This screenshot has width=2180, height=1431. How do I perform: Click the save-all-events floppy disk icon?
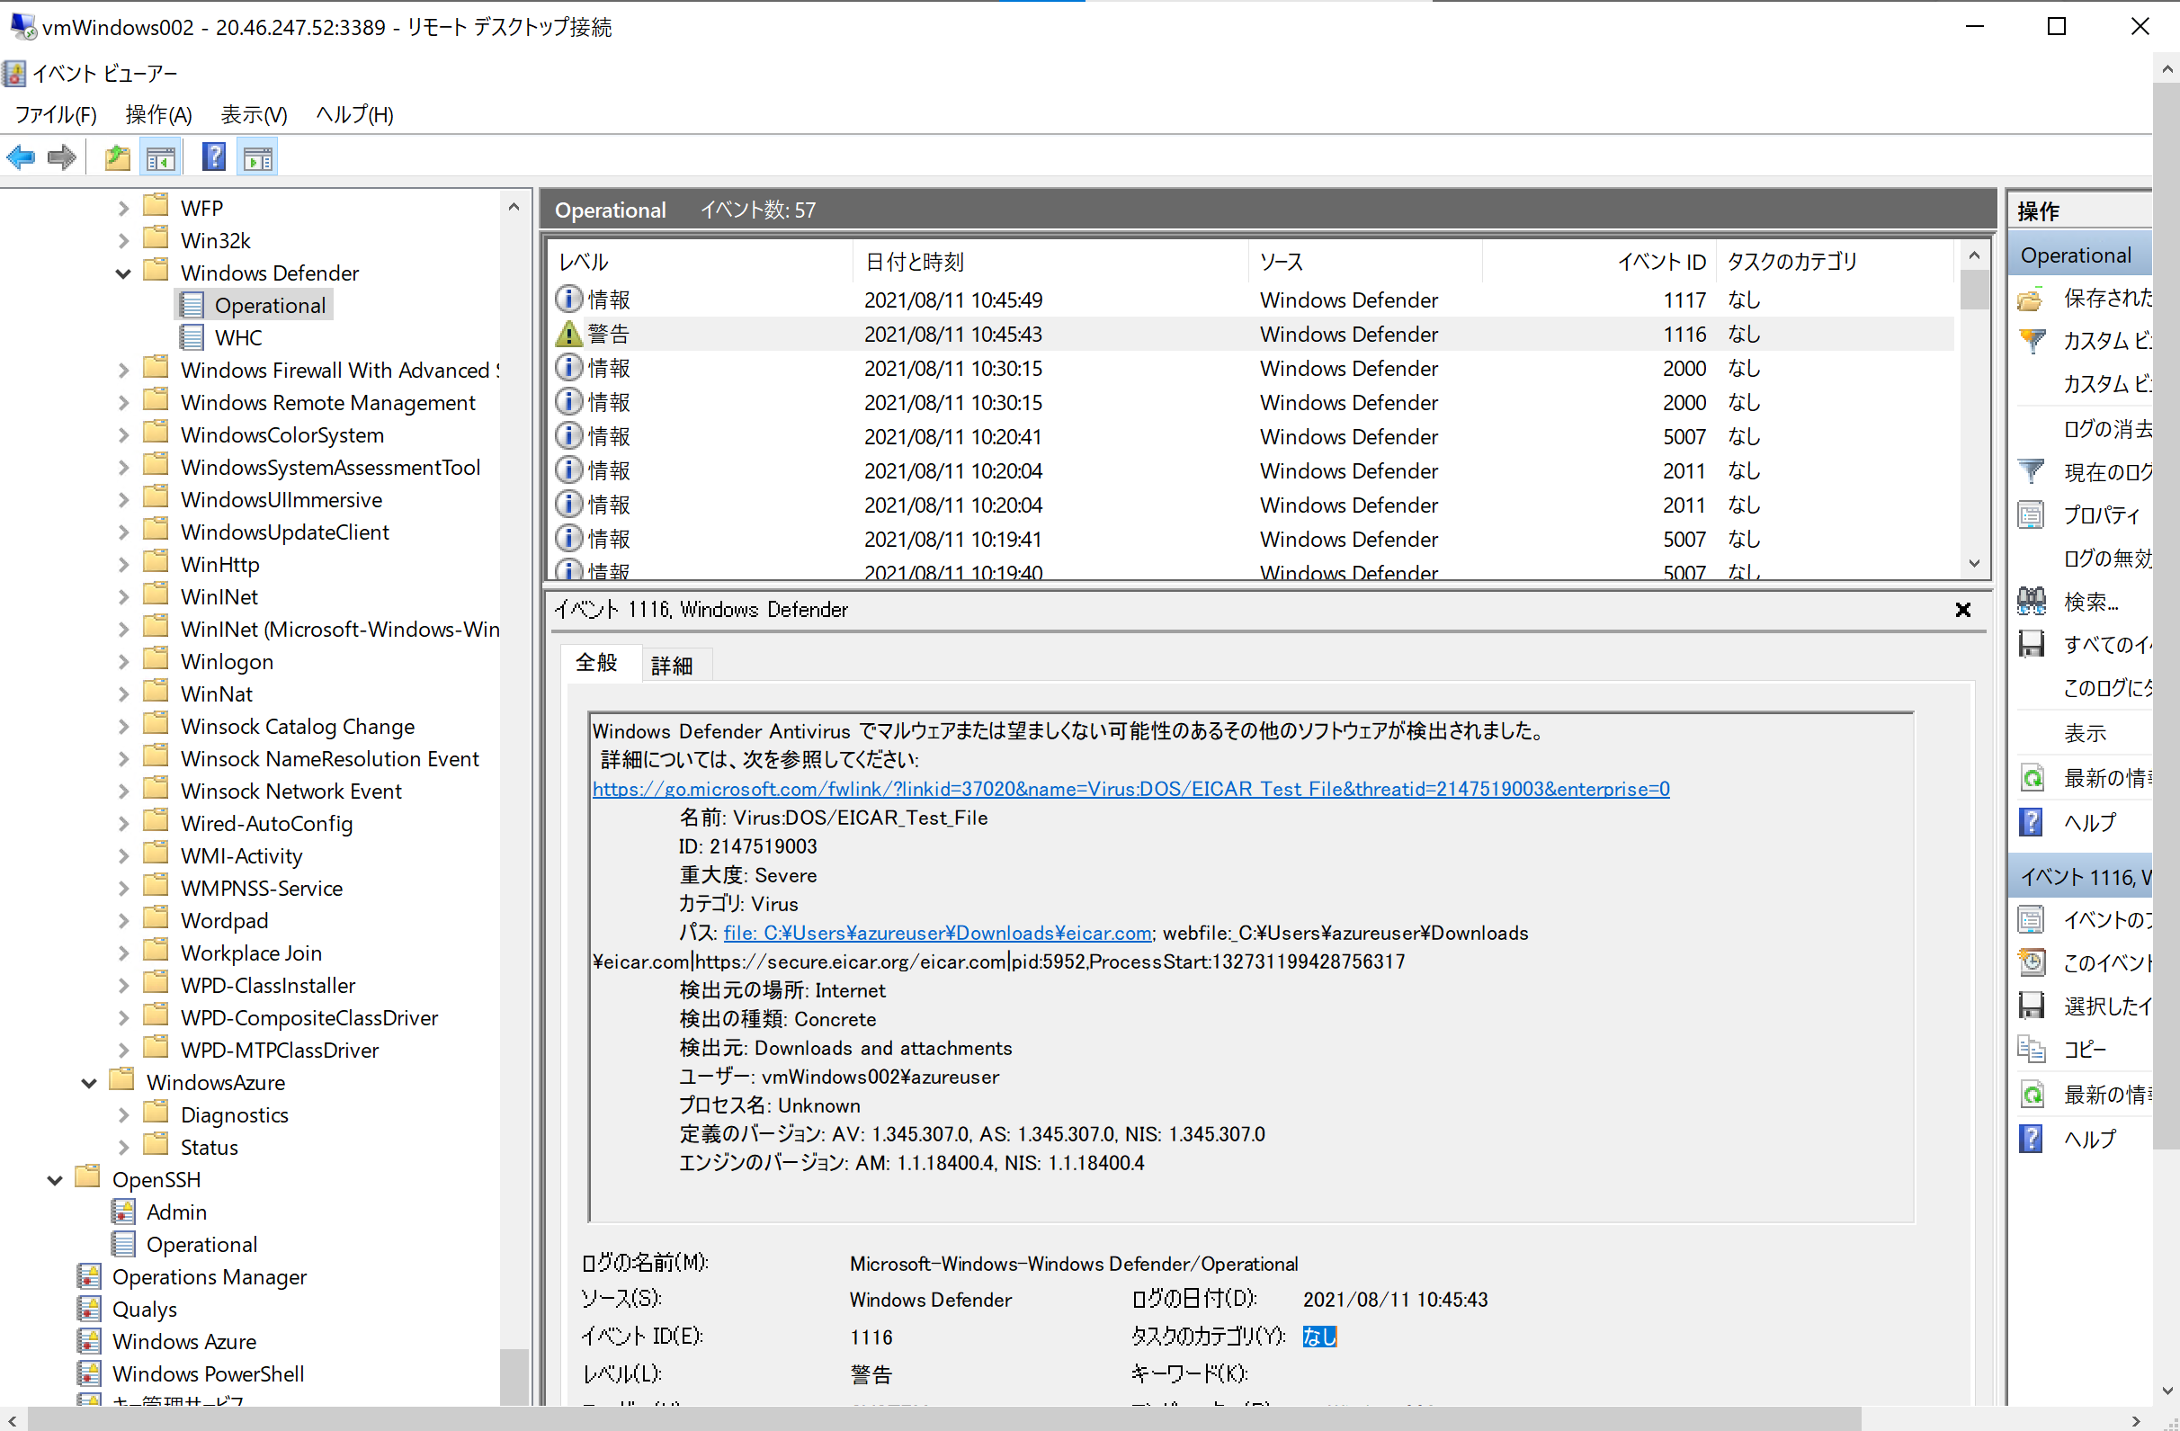(x=2032, y=644)
